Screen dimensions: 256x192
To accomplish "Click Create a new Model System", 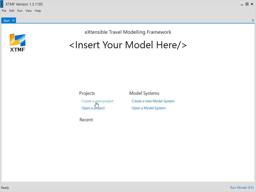I will [153, 101].
